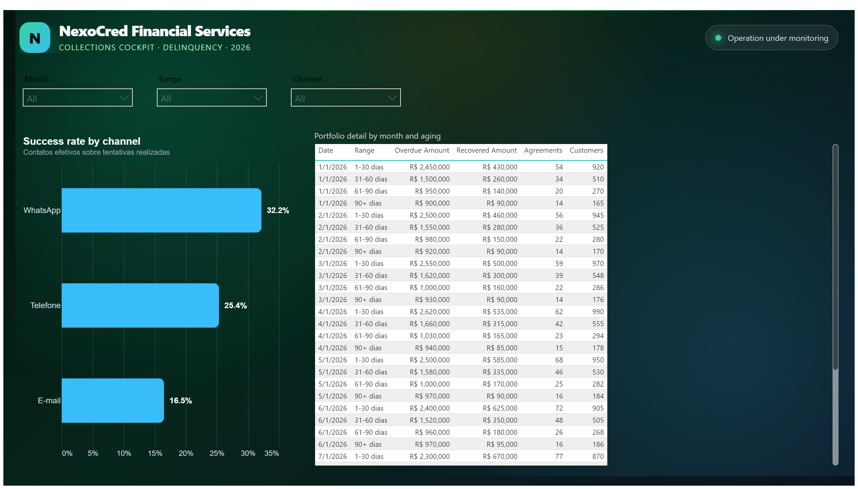This screenshot has width=858, height=489.
Task: Select the Customers value 548
Action: [x=598, y=276]
